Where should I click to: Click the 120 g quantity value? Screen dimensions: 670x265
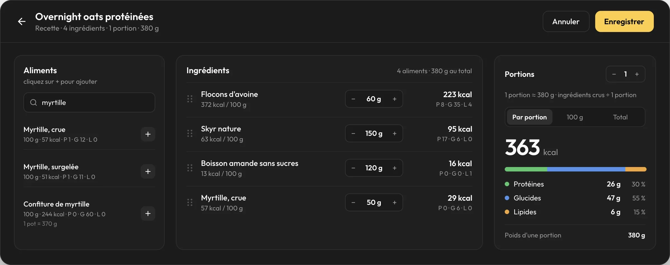(374, 168)
